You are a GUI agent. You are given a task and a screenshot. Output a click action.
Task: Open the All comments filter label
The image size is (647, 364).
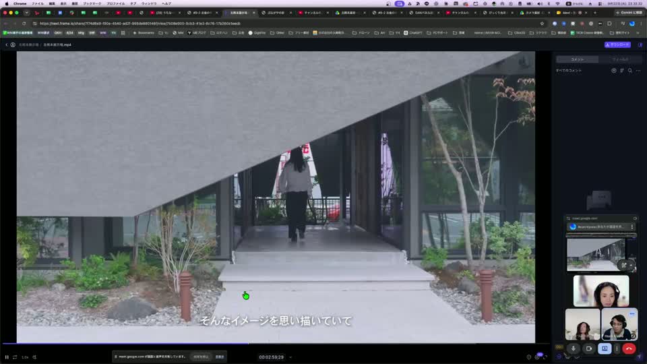569,71
